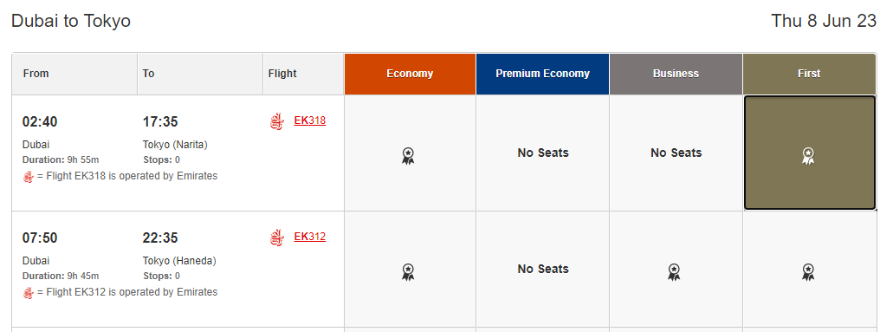The height and width of the screenshot is (332, 893).
Task: Click Premium Economy No Seats cell for EK312
Action: (543, 269)
